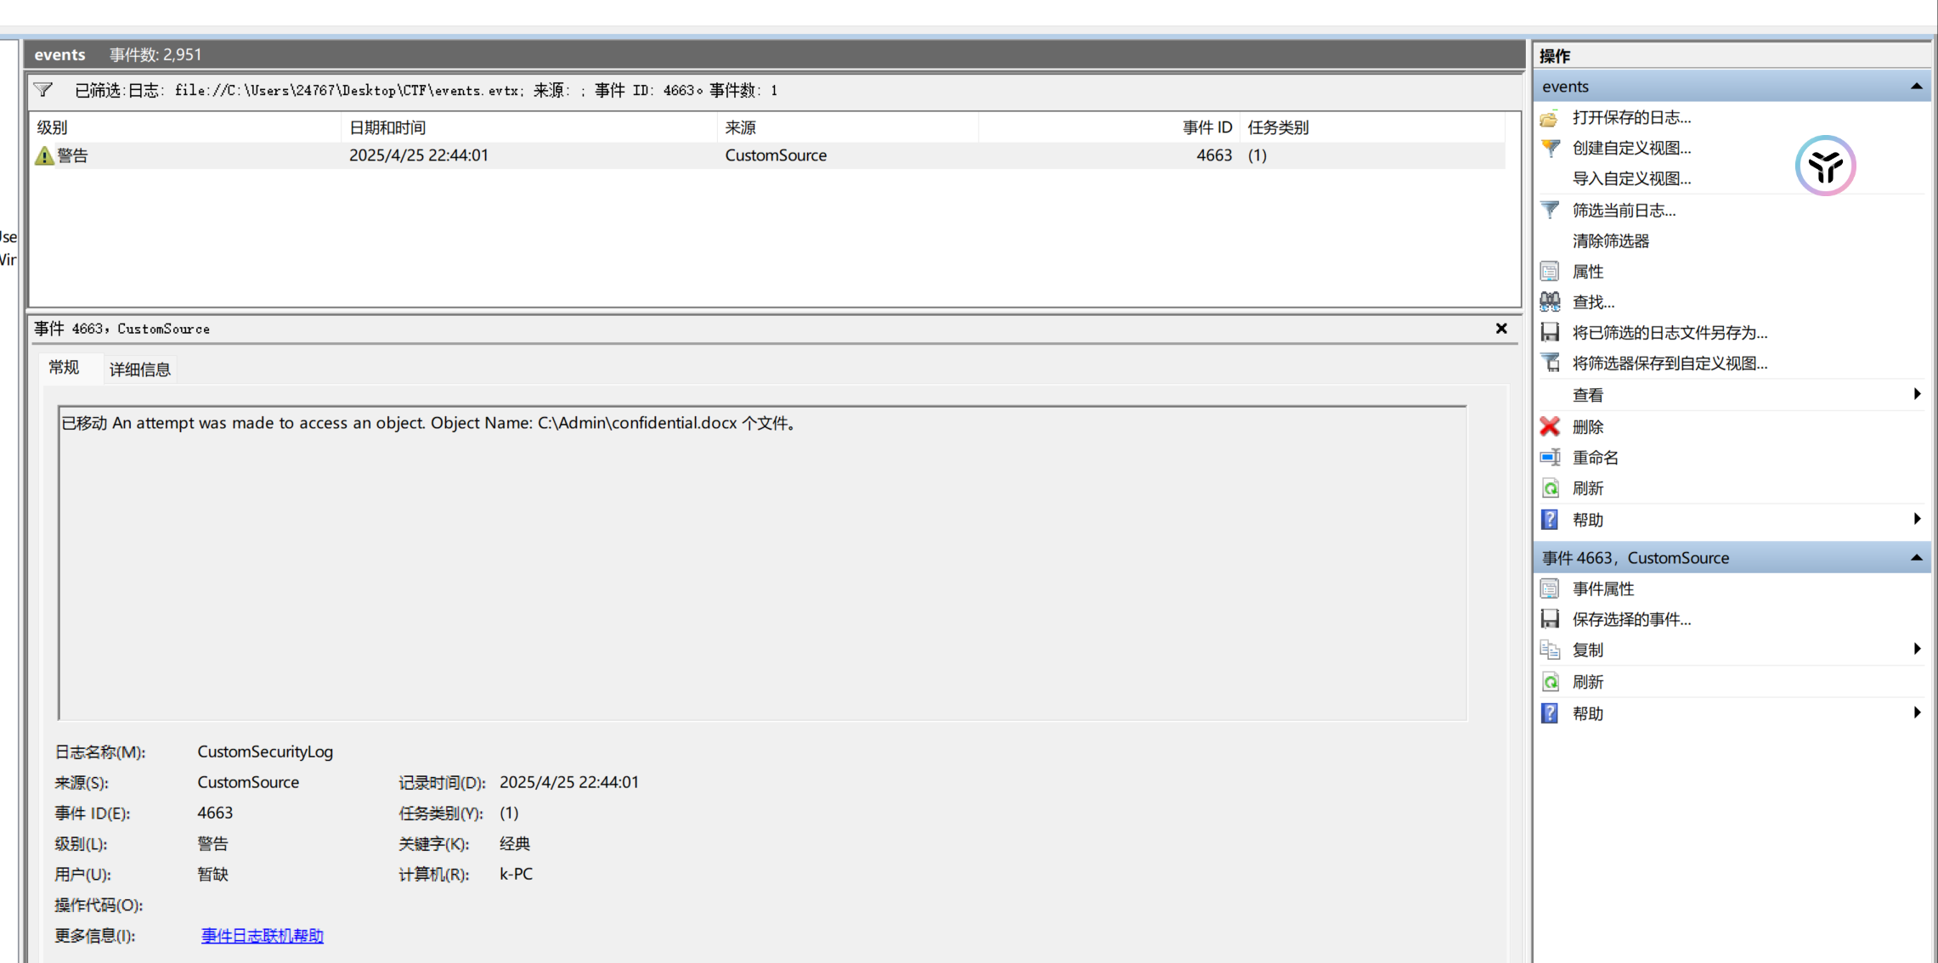The height and width of the screenshot is (963, 1938).
Task: Switch to the 详细信息 tab
Action: pyautogui.click(x=140, y=369)
